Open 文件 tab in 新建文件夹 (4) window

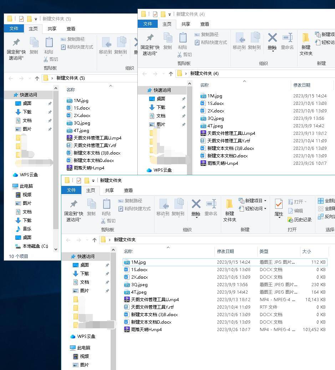(x=147, y=24)
